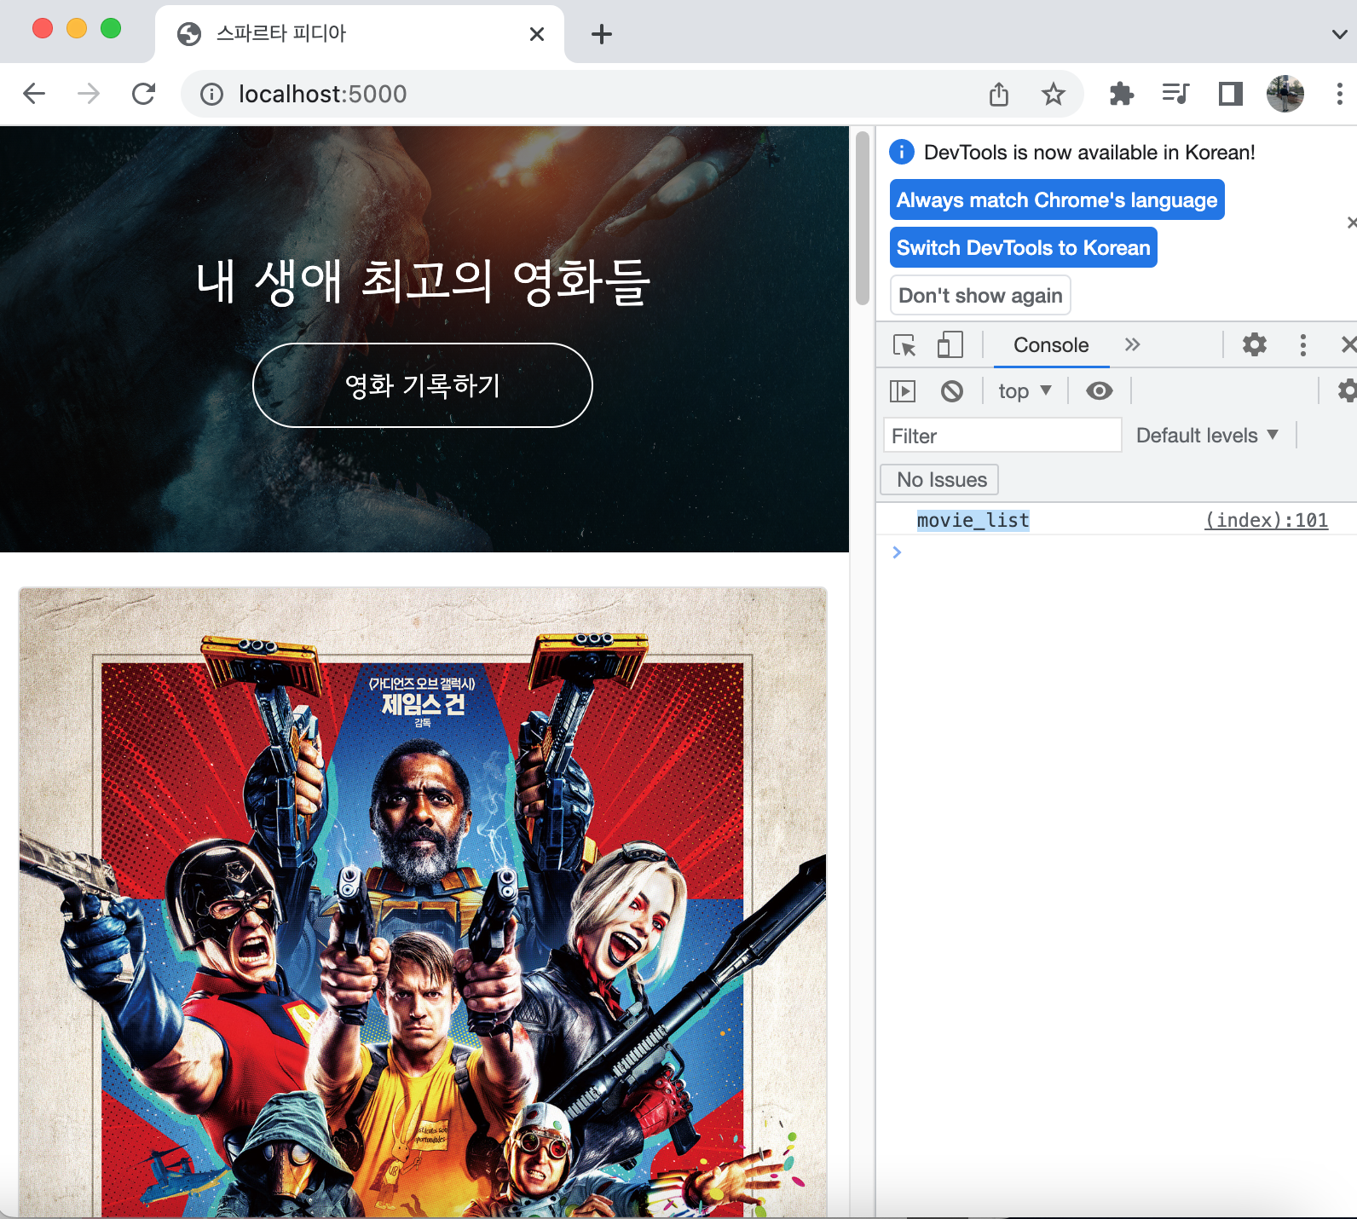Open tab search chevron

coord(1339,34)
